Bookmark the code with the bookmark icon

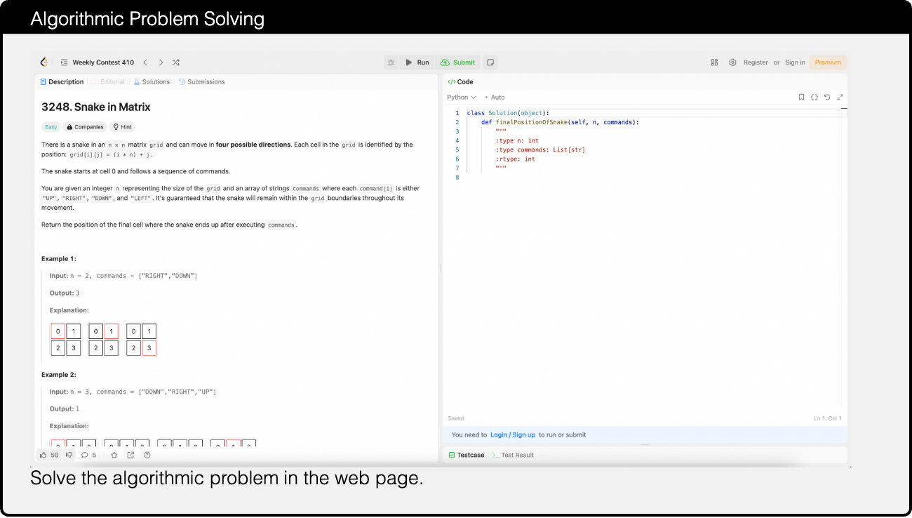coord(801,98)
